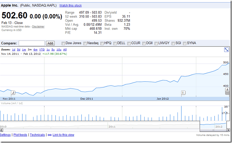Click the chain icon beside Link to this view
Screen dimensions: 232x143
point(50,135)
